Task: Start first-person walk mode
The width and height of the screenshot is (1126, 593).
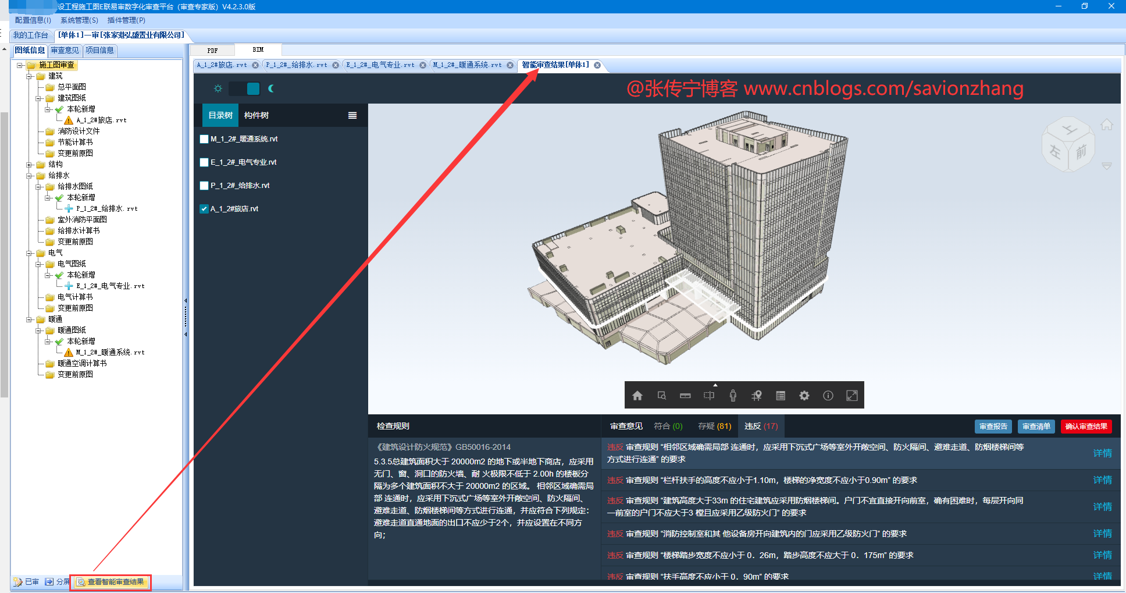Action: point(733,396)
